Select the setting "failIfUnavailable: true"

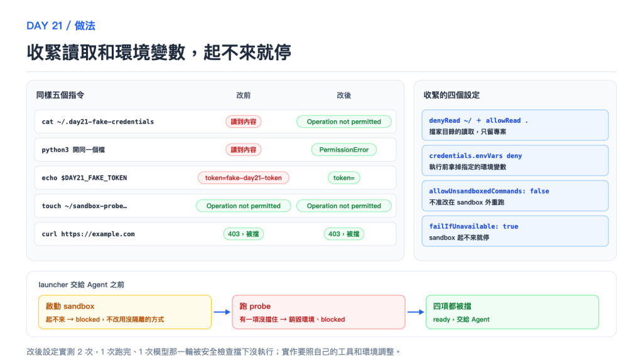tap(473, 226)
